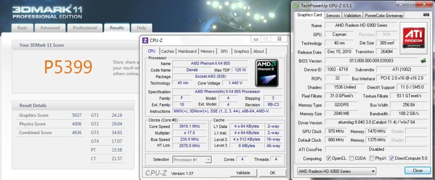Click the BIOS save chip icon in GPU-Z

click(x=423, y=60)
